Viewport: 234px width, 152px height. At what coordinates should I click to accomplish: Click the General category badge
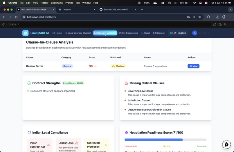coord(67,66)
